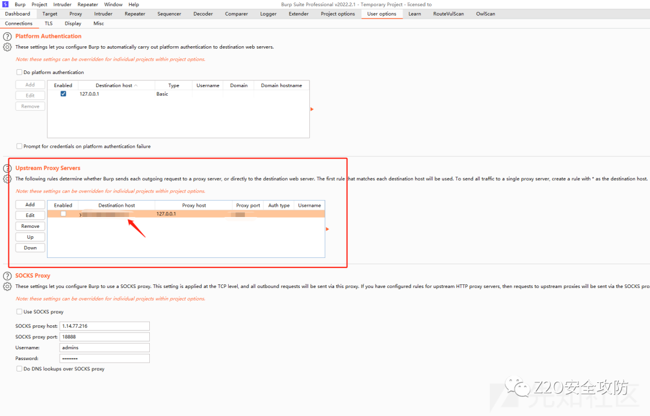This screenshot has height=416, width=650.
Task: Move upstream proxy rule Down
Action: pos(30,248)
